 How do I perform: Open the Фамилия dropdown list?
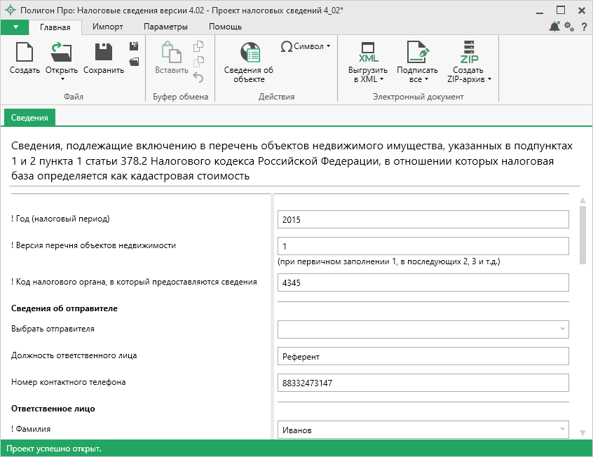(x=562, y=430)
